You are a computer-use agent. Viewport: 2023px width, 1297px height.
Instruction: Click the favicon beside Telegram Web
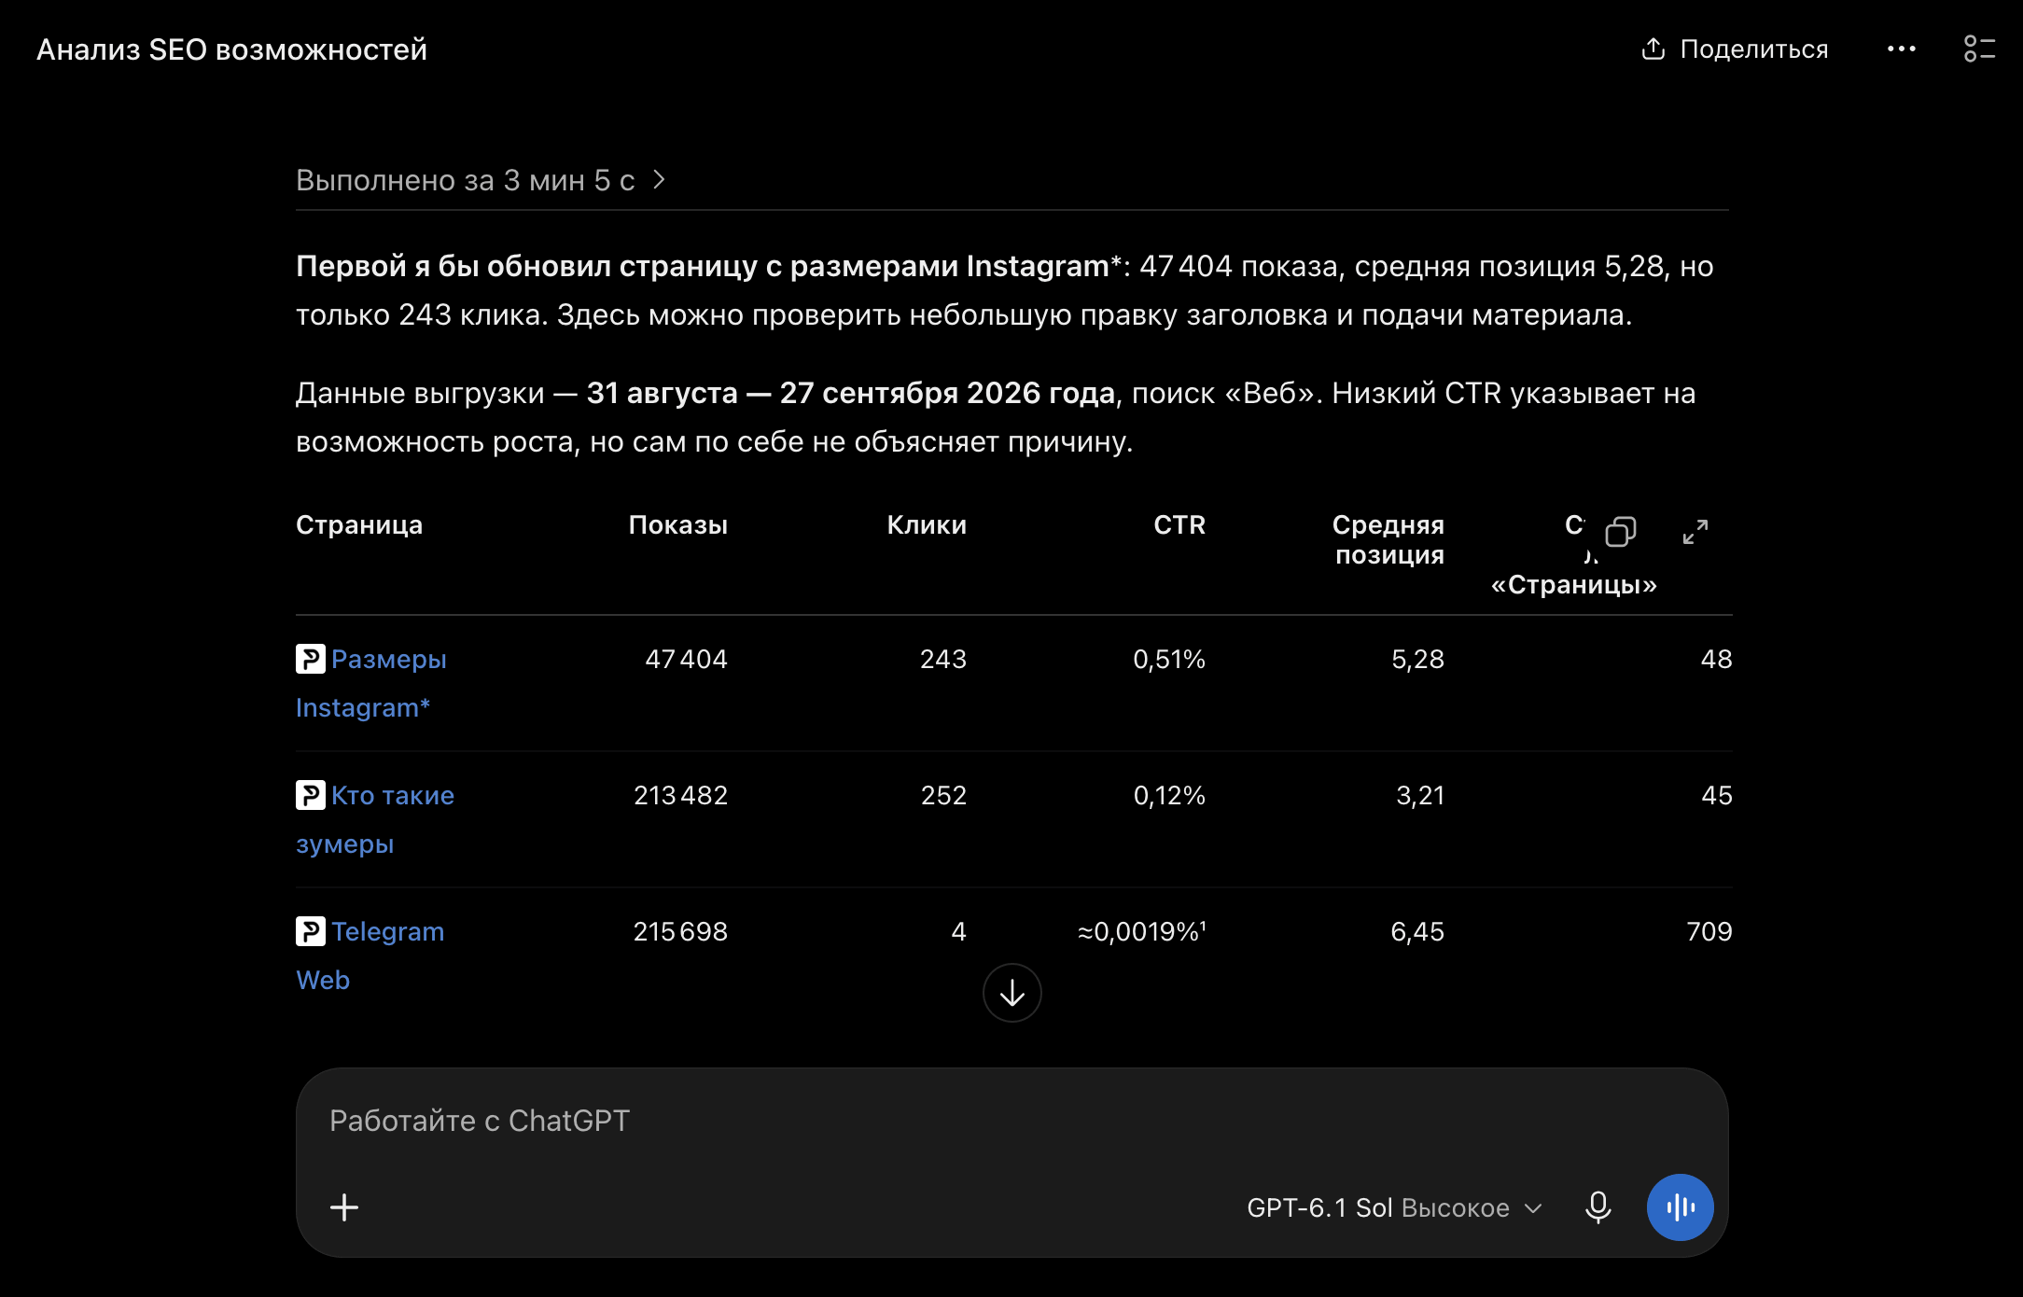tap(311, 931)
